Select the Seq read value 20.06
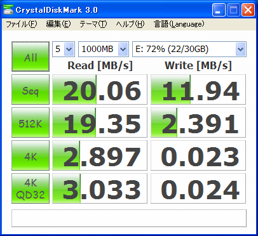This screenshot has height=236, width=258. [x=100, y=89]
